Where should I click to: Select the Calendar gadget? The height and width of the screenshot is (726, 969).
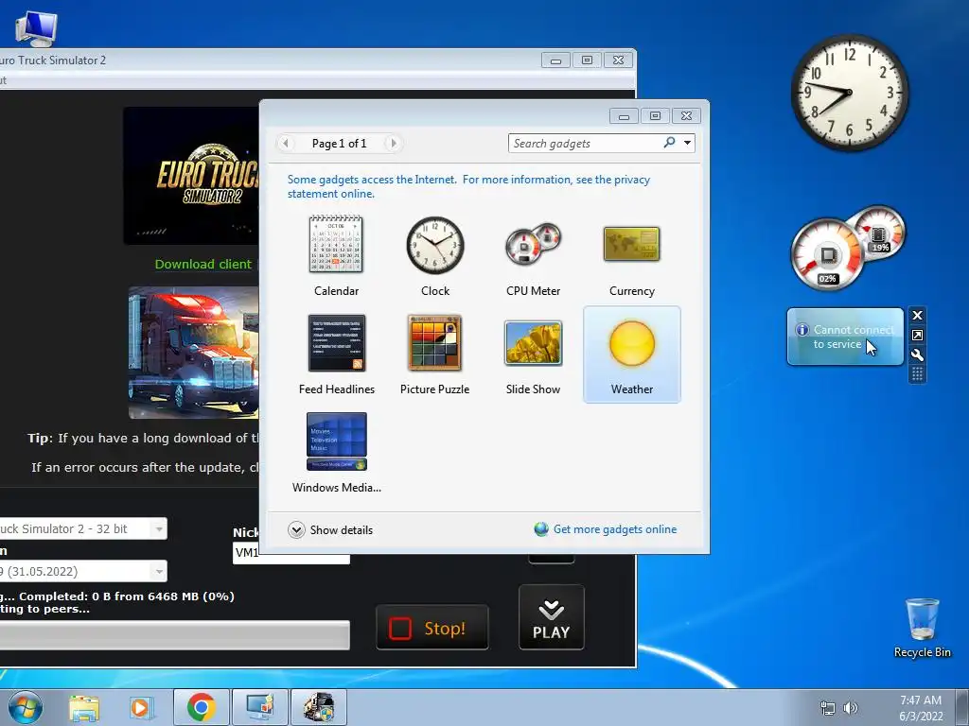coord(336,256)
